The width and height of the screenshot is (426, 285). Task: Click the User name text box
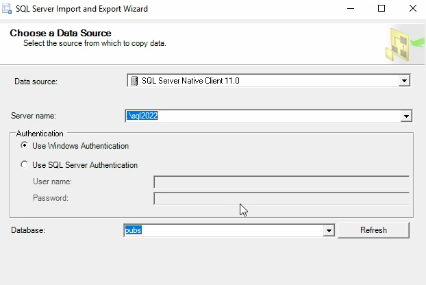(281, 182)
